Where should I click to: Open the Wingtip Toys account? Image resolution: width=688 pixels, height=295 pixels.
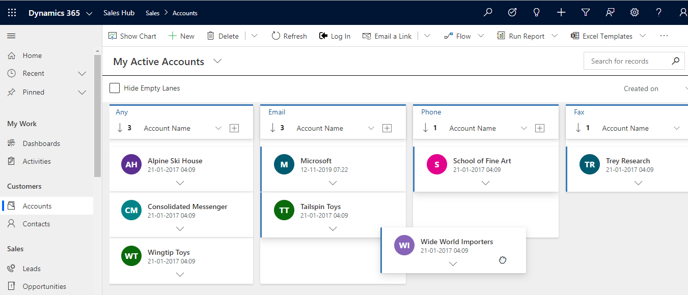169,252
